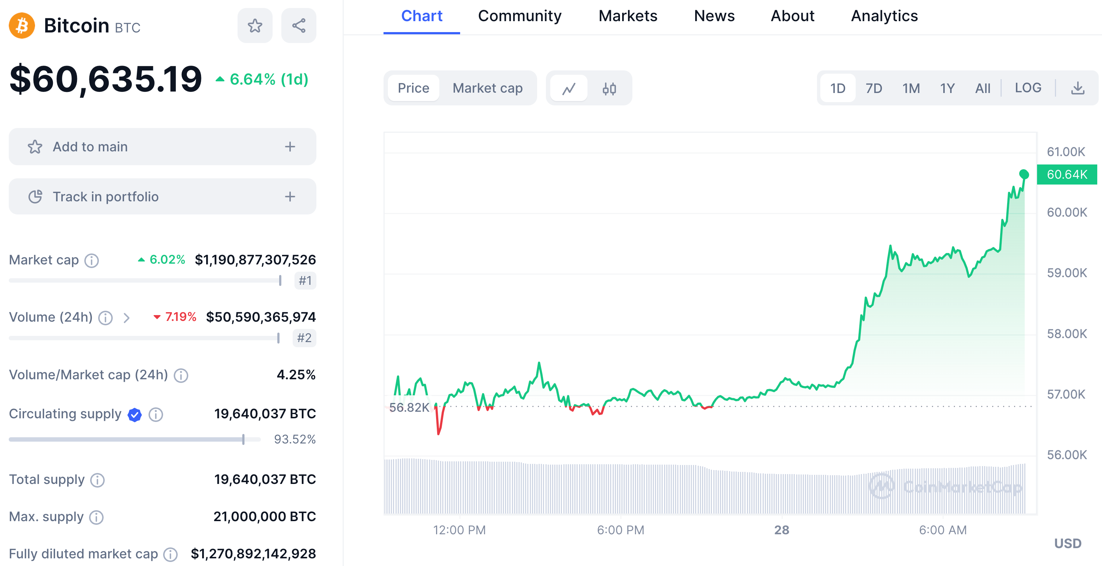Select 1M time range

(x=911, y=89)
